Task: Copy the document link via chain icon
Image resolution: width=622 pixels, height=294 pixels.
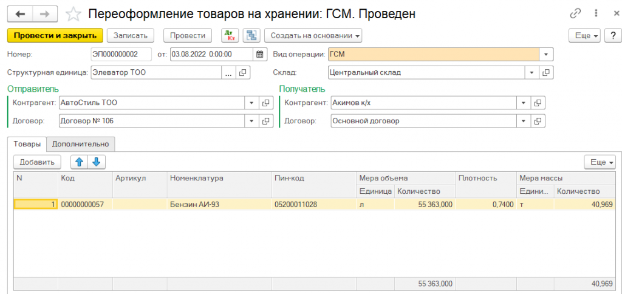Action: pyautogui.click(x=575, y=14)
